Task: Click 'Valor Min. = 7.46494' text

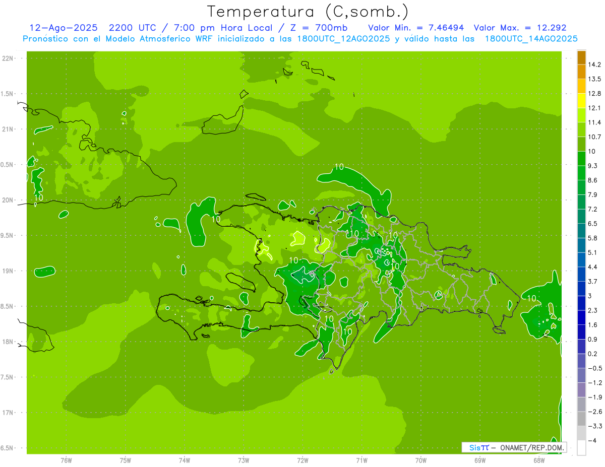Action: (x=416, y=28)
